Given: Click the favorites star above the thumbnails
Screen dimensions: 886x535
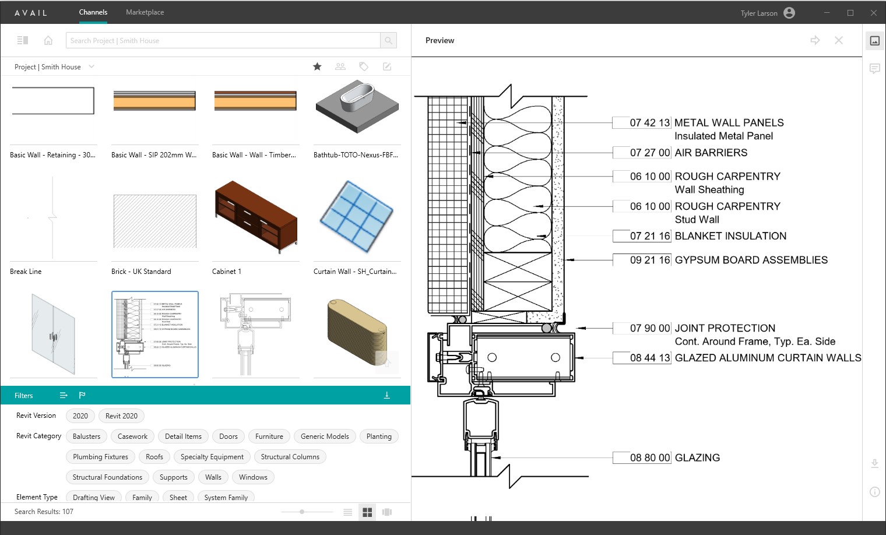Looking at the screenshot, I should click(317, 66).
